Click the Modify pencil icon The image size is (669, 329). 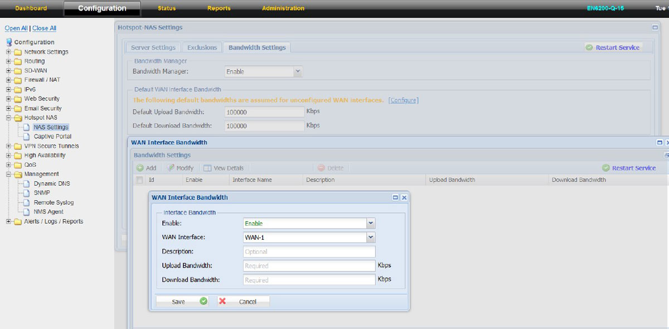coord(171,168)
